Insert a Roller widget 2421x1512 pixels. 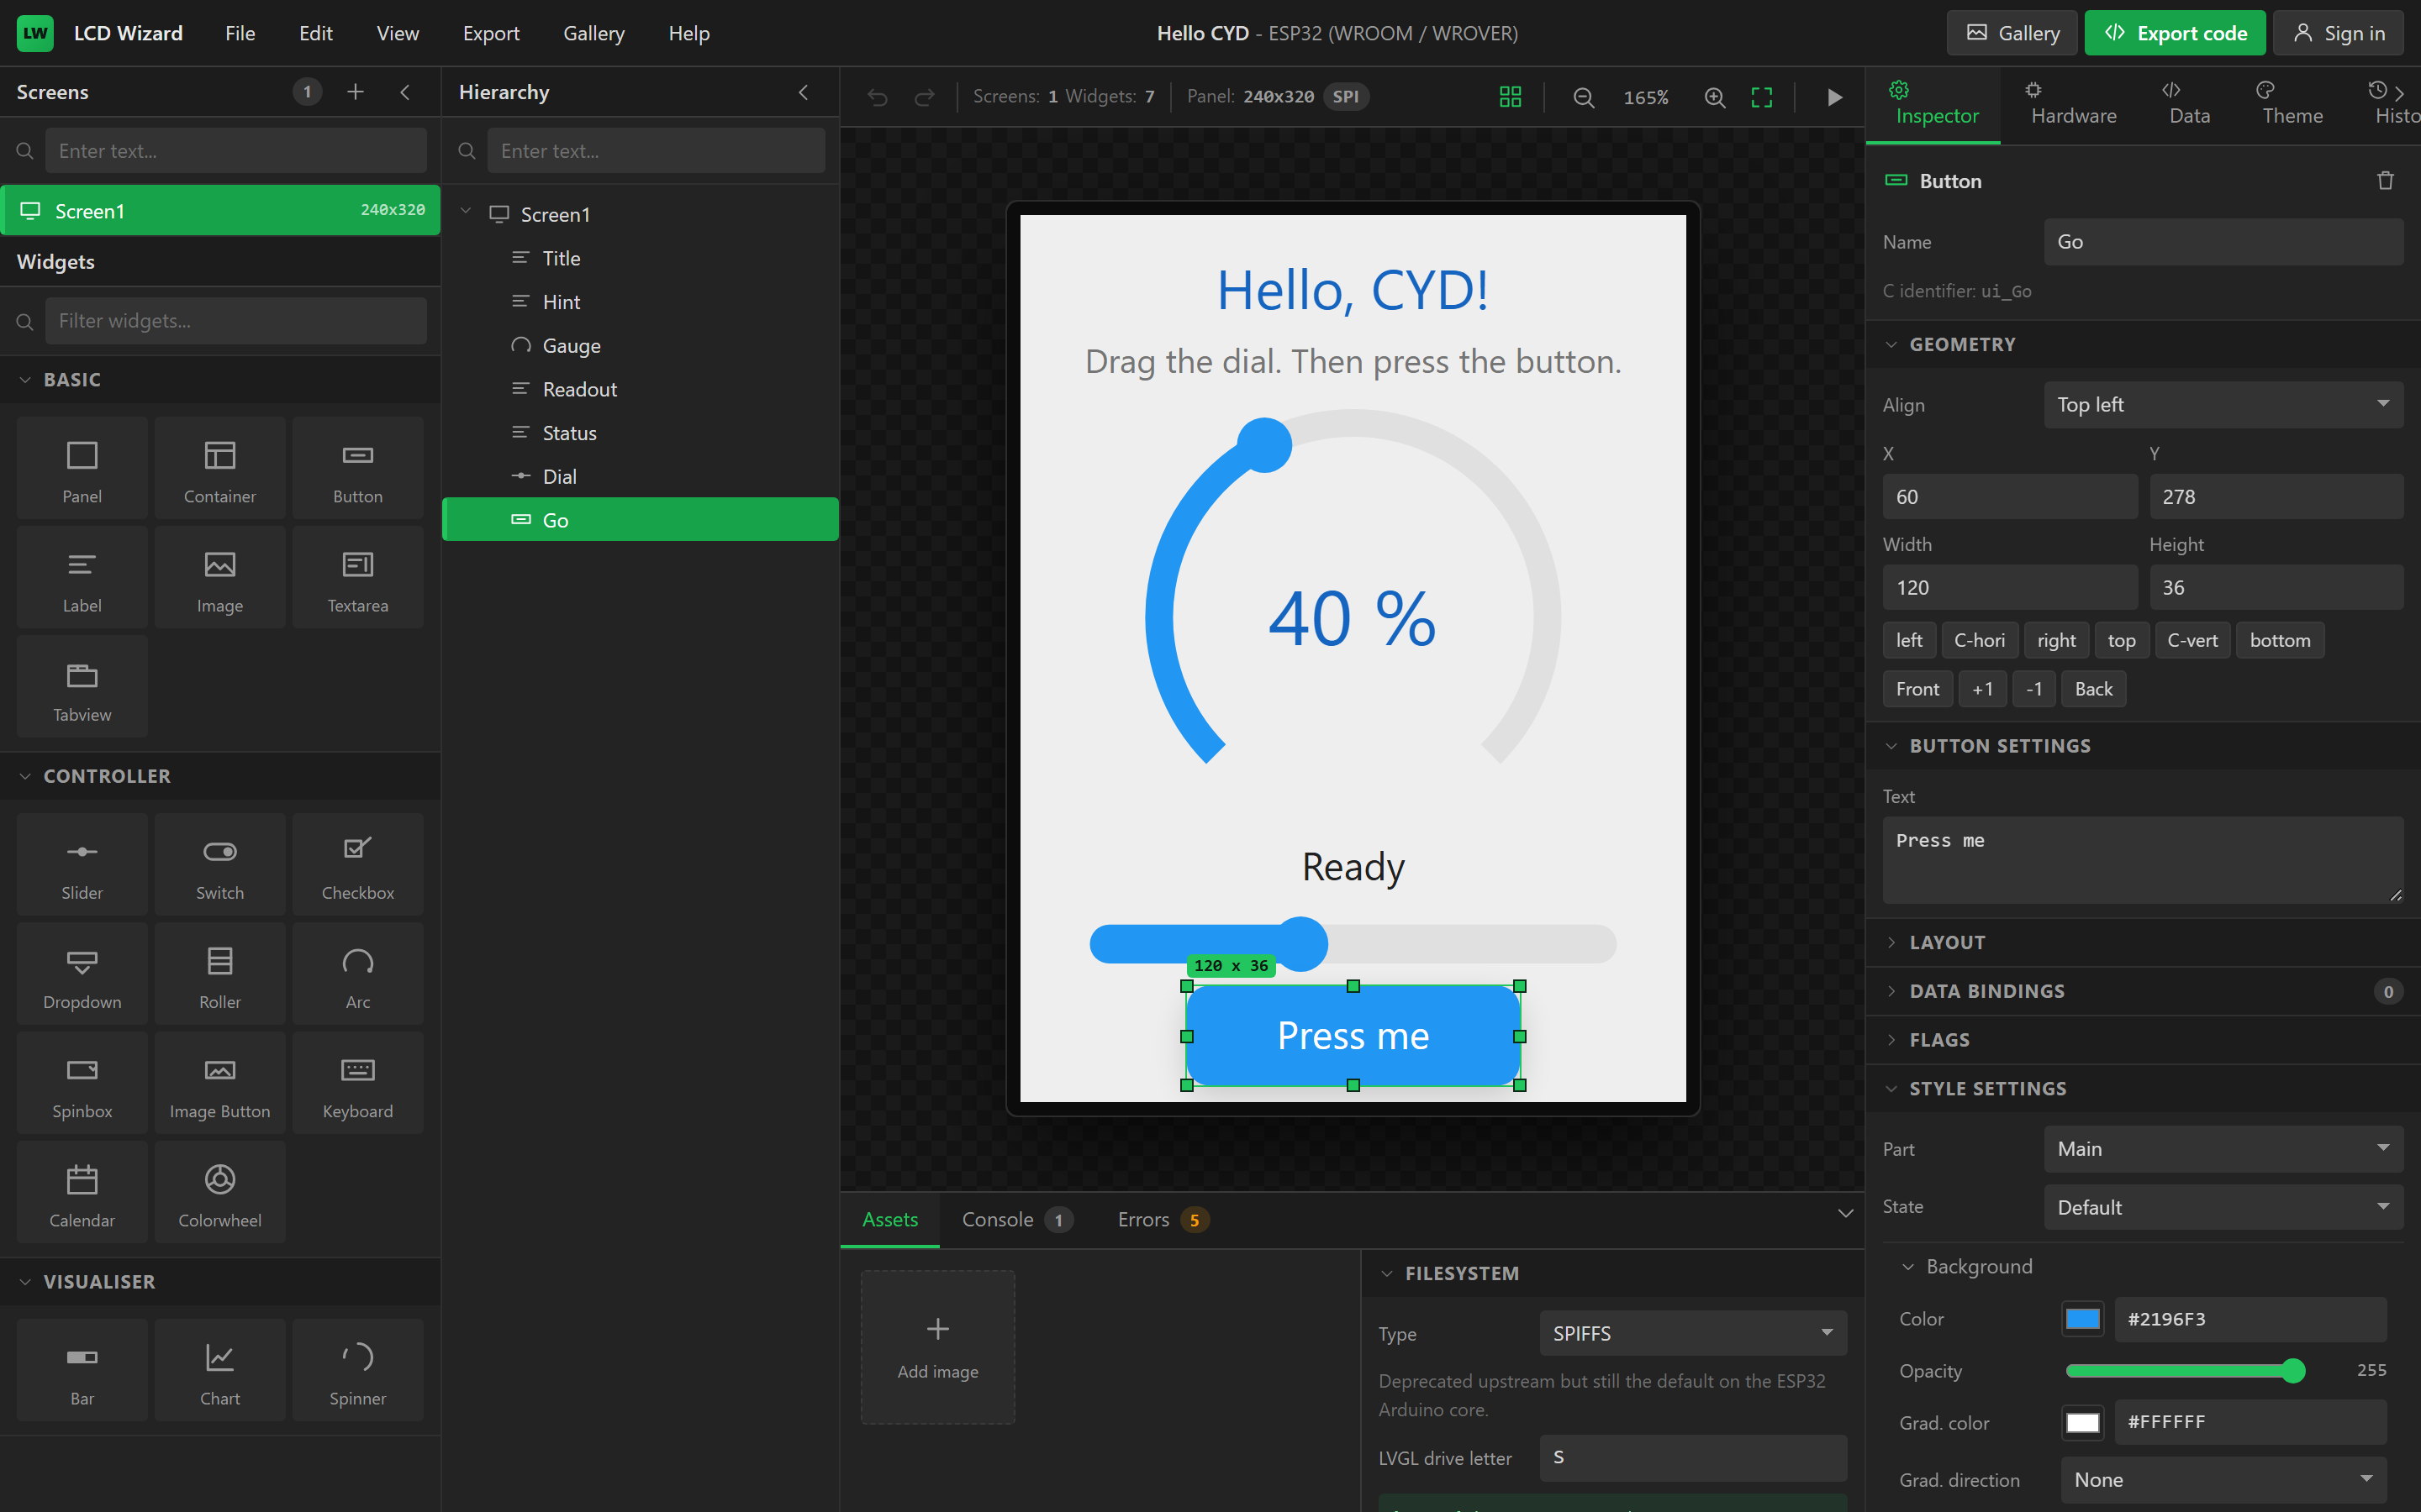[x=219, y=973]
